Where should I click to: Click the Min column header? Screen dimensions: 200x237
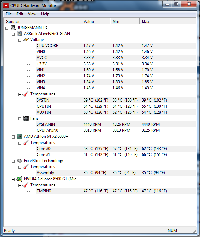pyautogui.click(x=125, y=21)
